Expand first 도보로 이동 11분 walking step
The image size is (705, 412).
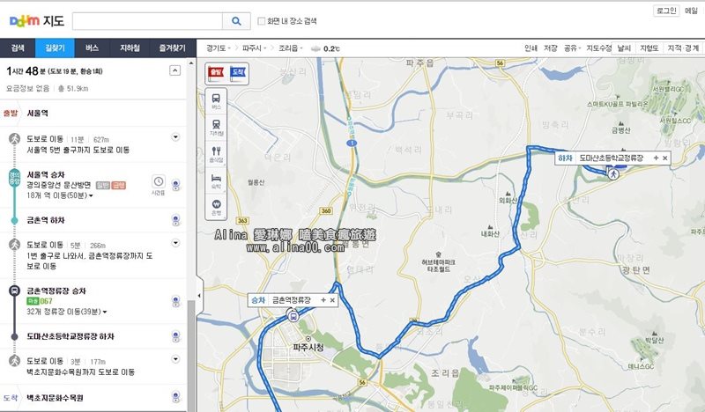tap(175, 137)
